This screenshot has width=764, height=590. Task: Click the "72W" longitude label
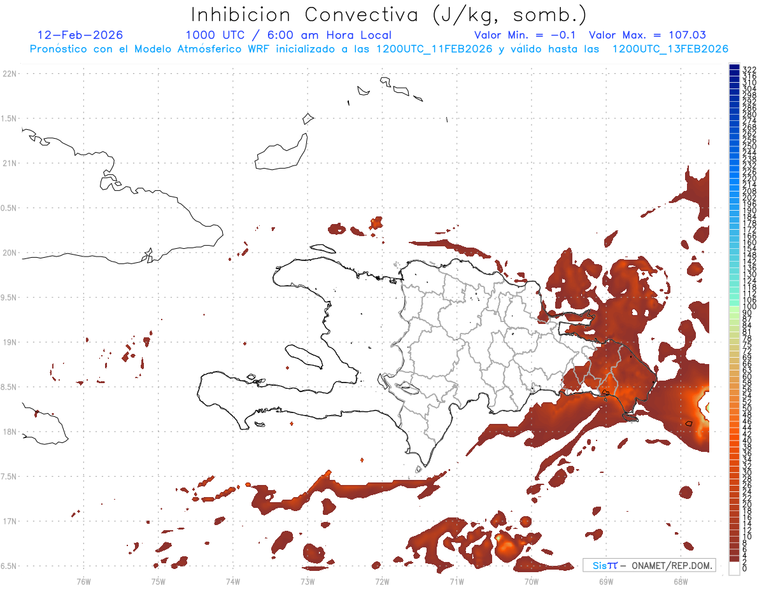(382, 581)
